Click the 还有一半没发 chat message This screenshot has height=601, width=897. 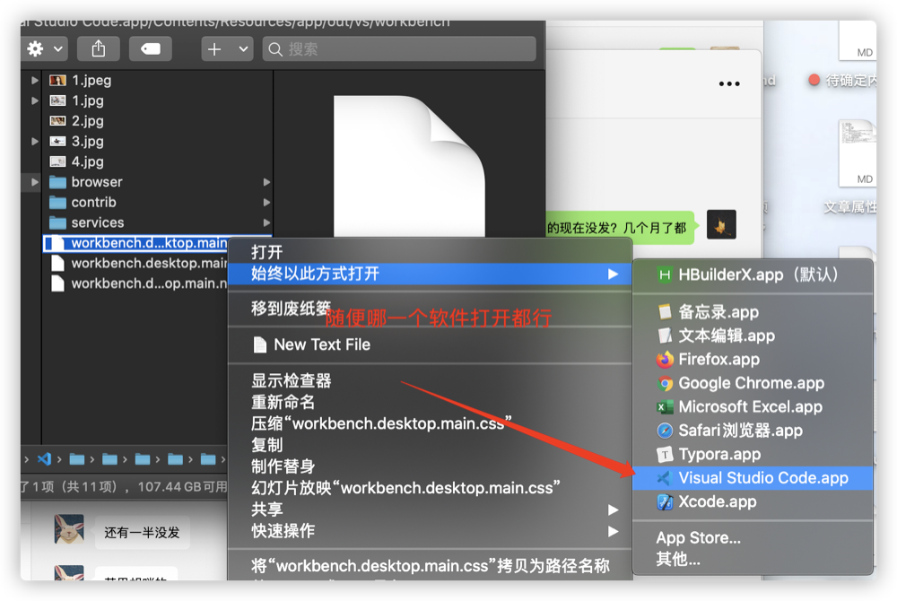(x=142, y=533)
